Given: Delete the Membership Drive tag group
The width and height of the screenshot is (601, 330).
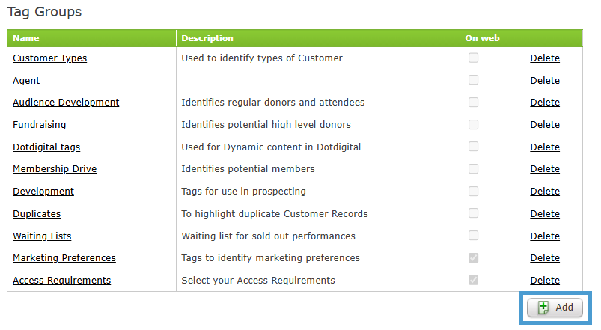Looking at the screenshot, I should (x=545, y=169).
